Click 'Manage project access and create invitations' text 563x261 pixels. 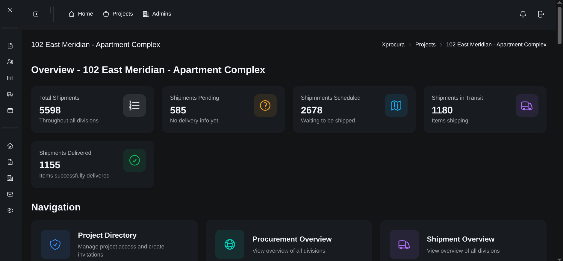tap(121, 251)
